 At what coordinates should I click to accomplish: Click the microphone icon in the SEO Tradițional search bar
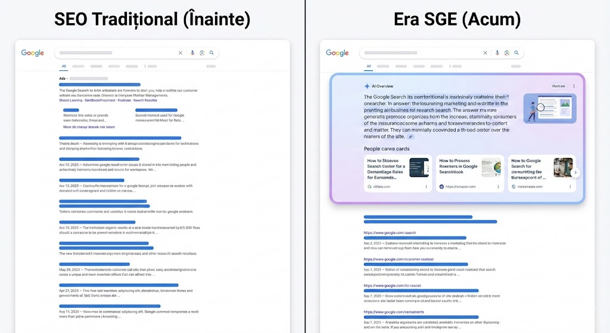[x=192, y=53]
